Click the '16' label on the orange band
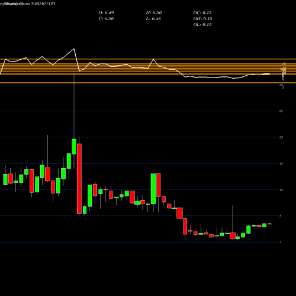The width and height of the screenshot is (296, 296). (x=284, y=64)
